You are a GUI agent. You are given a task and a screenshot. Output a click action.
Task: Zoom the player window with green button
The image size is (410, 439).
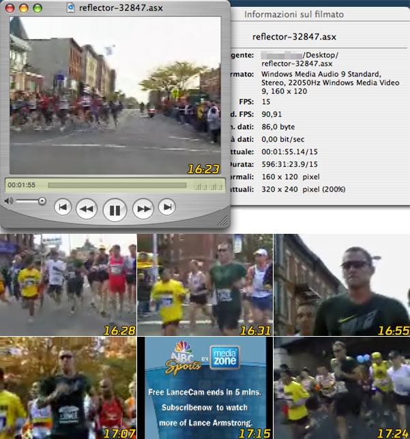[38, 8]
